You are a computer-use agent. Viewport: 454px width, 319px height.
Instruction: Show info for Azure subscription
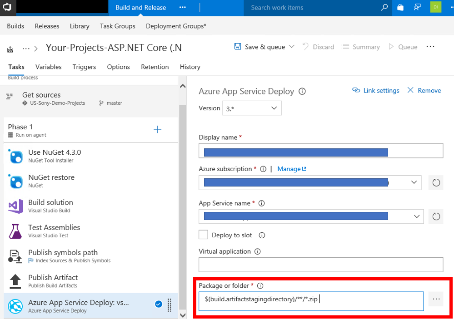pyautogui.click(x=263, y=169)
